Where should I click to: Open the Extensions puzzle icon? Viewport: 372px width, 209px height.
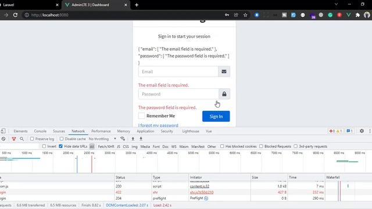pyautogui.click(x=357, y=15)
